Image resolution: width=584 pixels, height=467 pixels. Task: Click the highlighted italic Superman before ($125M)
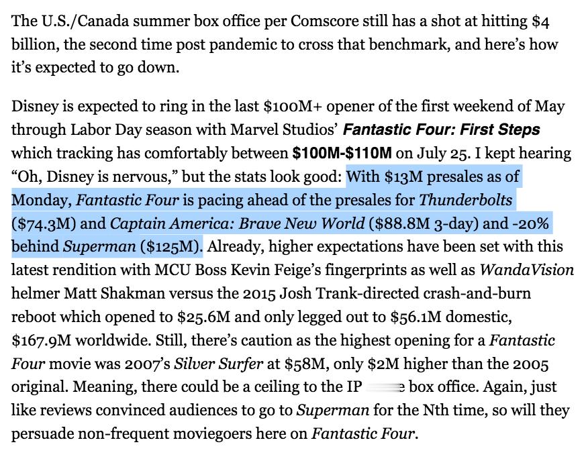point(99,246)
